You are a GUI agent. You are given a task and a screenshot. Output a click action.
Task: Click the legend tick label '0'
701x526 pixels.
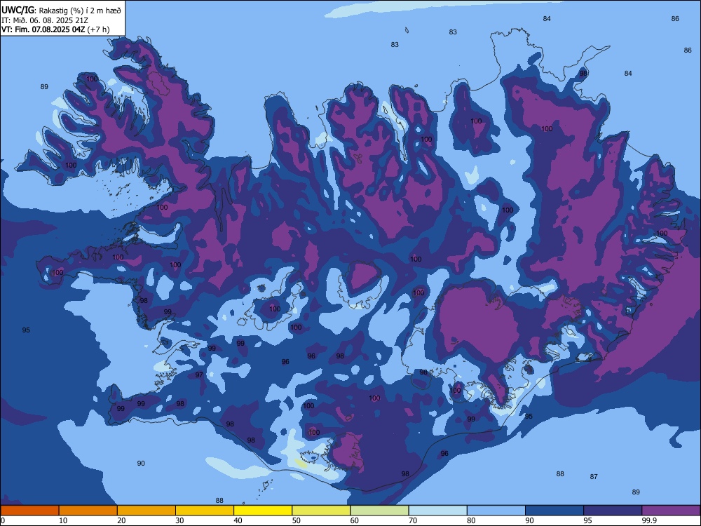(3, 520)
